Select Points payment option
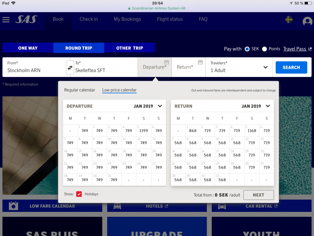Viewport: 314px width, 236px height. [x=264, y=49]
